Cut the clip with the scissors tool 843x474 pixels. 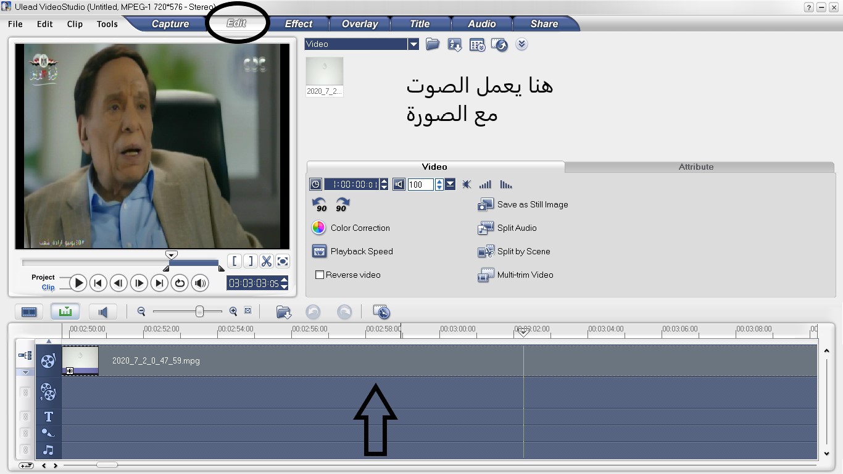coord(267,261)
